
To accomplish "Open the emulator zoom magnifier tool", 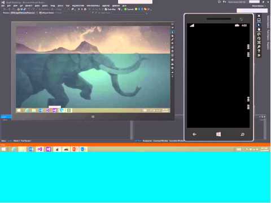I will 259,47.
